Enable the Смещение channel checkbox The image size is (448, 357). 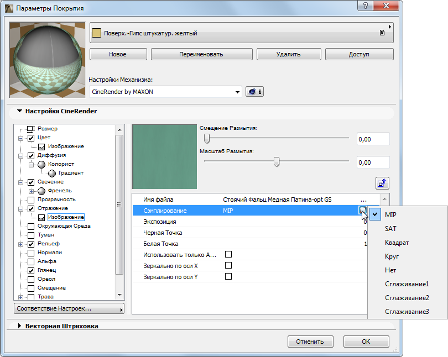click(x=31, y=288)
